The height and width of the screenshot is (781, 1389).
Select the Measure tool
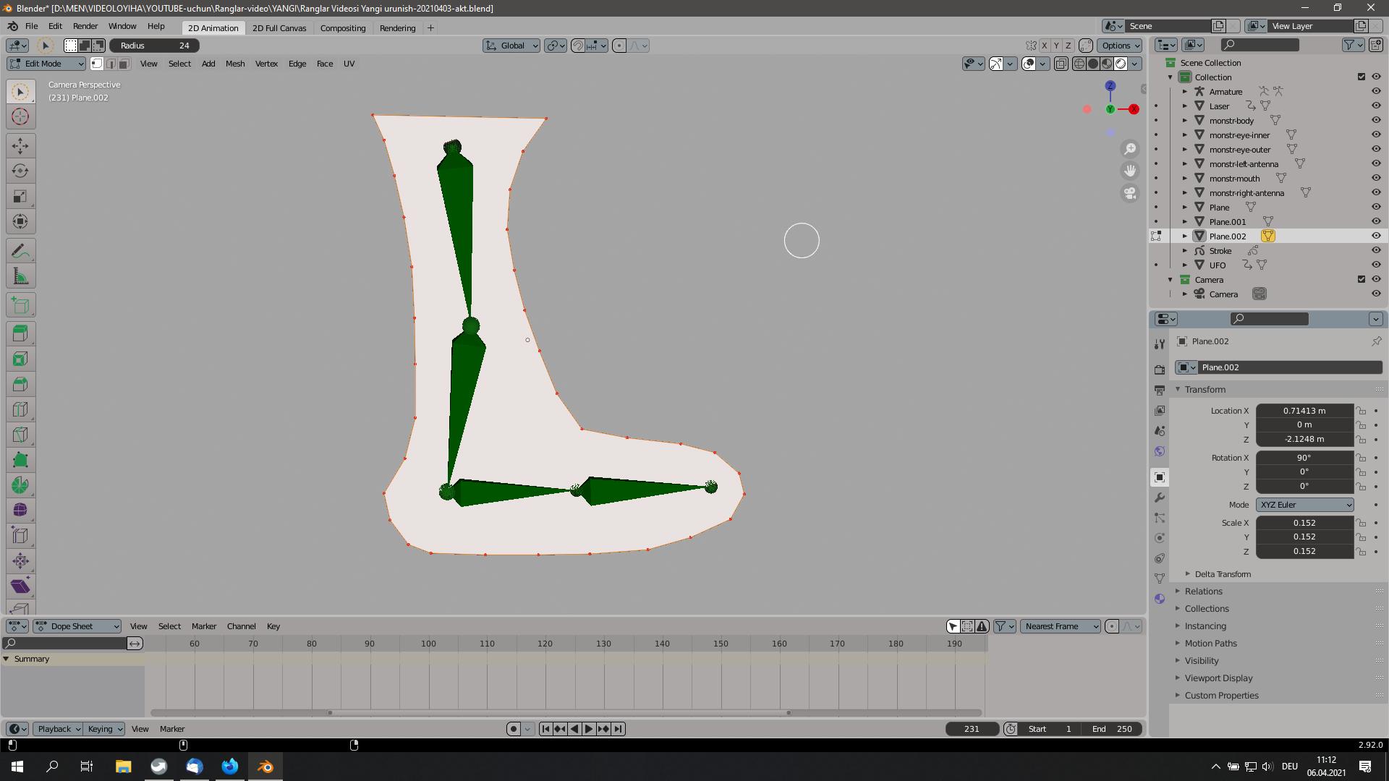pos(20,276)
